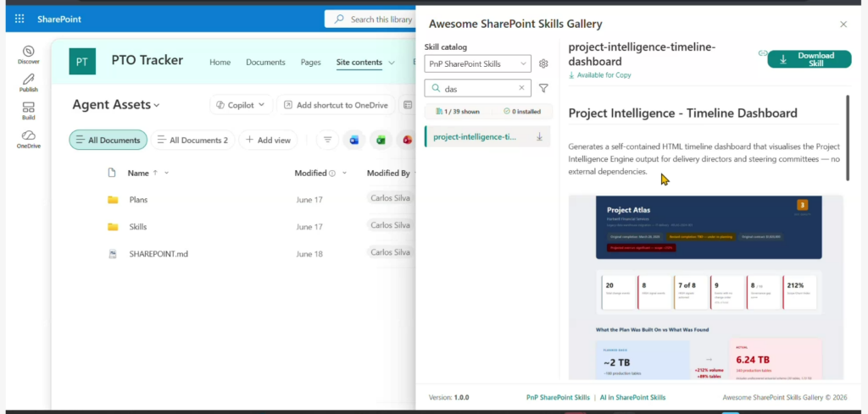Go to Documents nav tab
Screen dimensions: 868x414
[265, 63]
